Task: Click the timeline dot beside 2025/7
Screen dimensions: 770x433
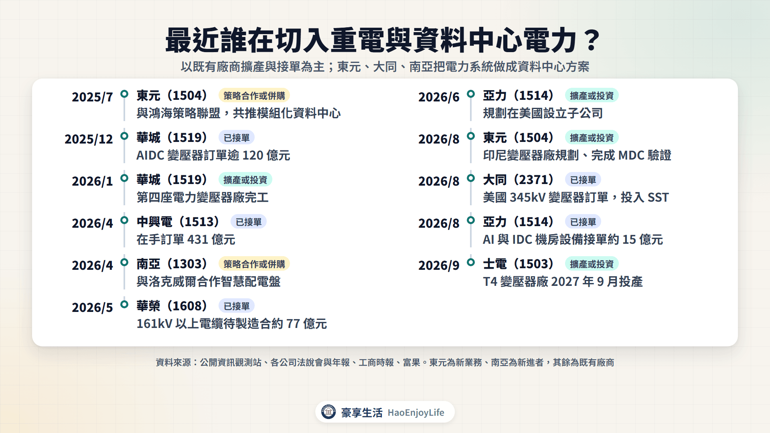Action: tap(124, 94)
